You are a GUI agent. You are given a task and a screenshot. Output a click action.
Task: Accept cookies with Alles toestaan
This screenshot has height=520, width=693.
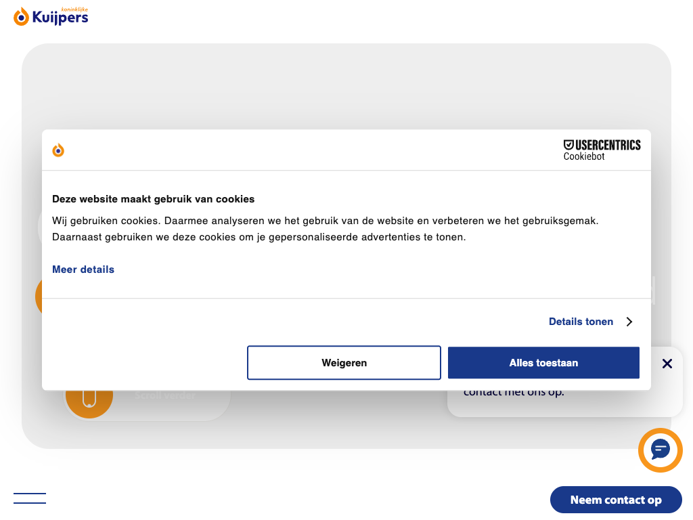[x=543, y=363]
